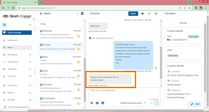Open Christopher's conversation
The image size is (209, 112).
coord(60,102)
